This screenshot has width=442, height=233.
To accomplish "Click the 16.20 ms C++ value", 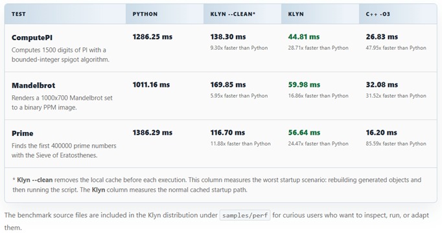I will click(x=381, y=133).
